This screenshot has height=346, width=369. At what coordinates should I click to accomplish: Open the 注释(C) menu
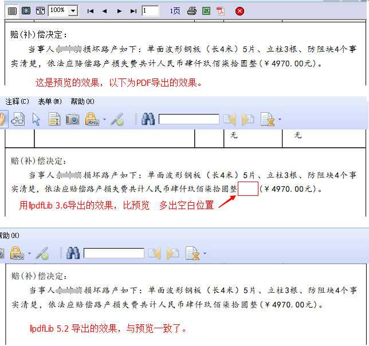coord(17,101)
